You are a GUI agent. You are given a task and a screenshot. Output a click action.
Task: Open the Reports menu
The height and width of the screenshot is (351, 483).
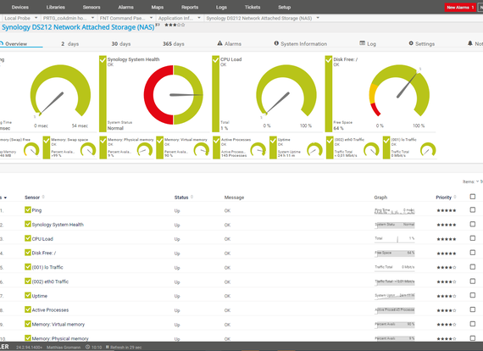(190, 7)
